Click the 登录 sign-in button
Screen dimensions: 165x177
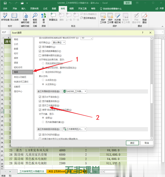pyautogui.click(x=128, y=3)
